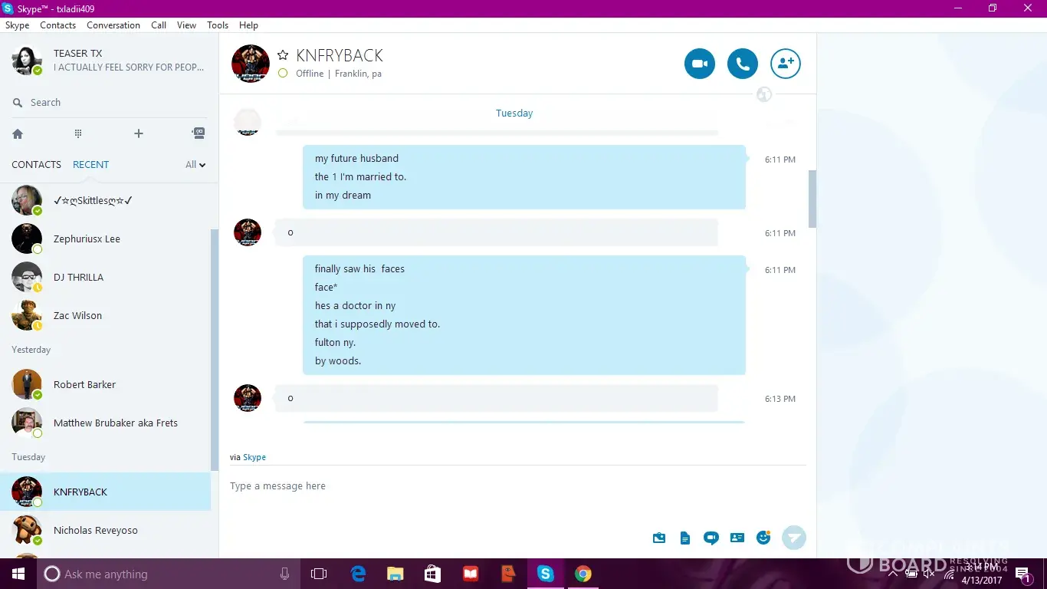
Task: Click the message 'fulton ny.'
Action: pos(335,343)
